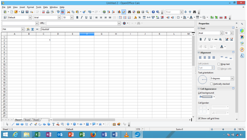The image size is (247, 140).
Task: Open the Format menu
Action: click(30, 7)
